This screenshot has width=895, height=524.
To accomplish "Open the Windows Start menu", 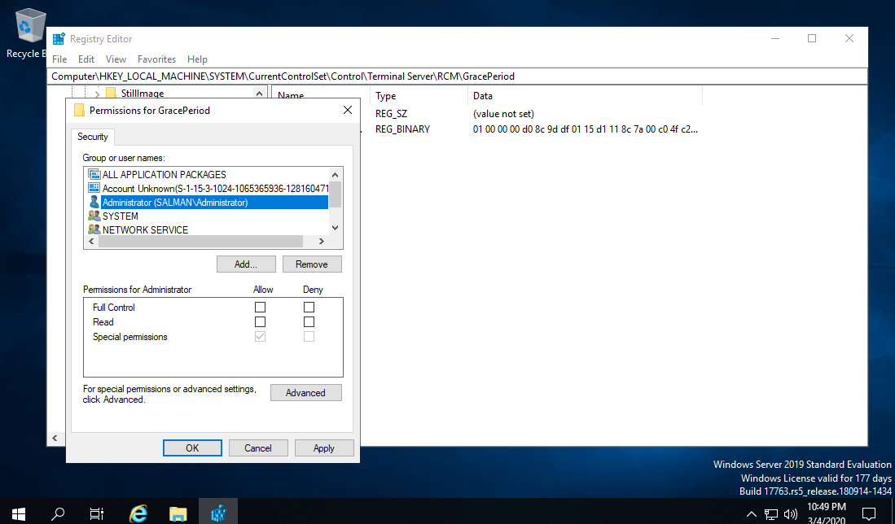I will 18,513.
